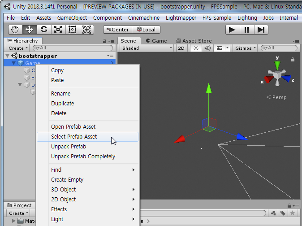Choose Paste from context menu
This screenshot has width=302, height=226.
88,80
